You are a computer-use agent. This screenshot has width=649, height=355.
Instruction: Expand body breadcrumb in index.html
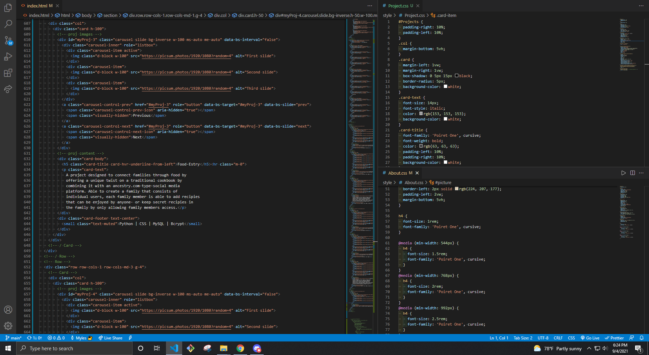tap(83, 15)
